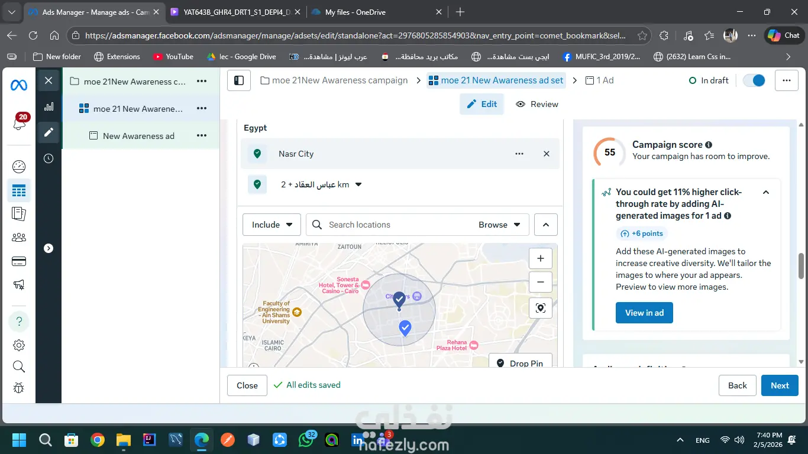
Task: Click the Next button
Action: (x=779, y=385)
